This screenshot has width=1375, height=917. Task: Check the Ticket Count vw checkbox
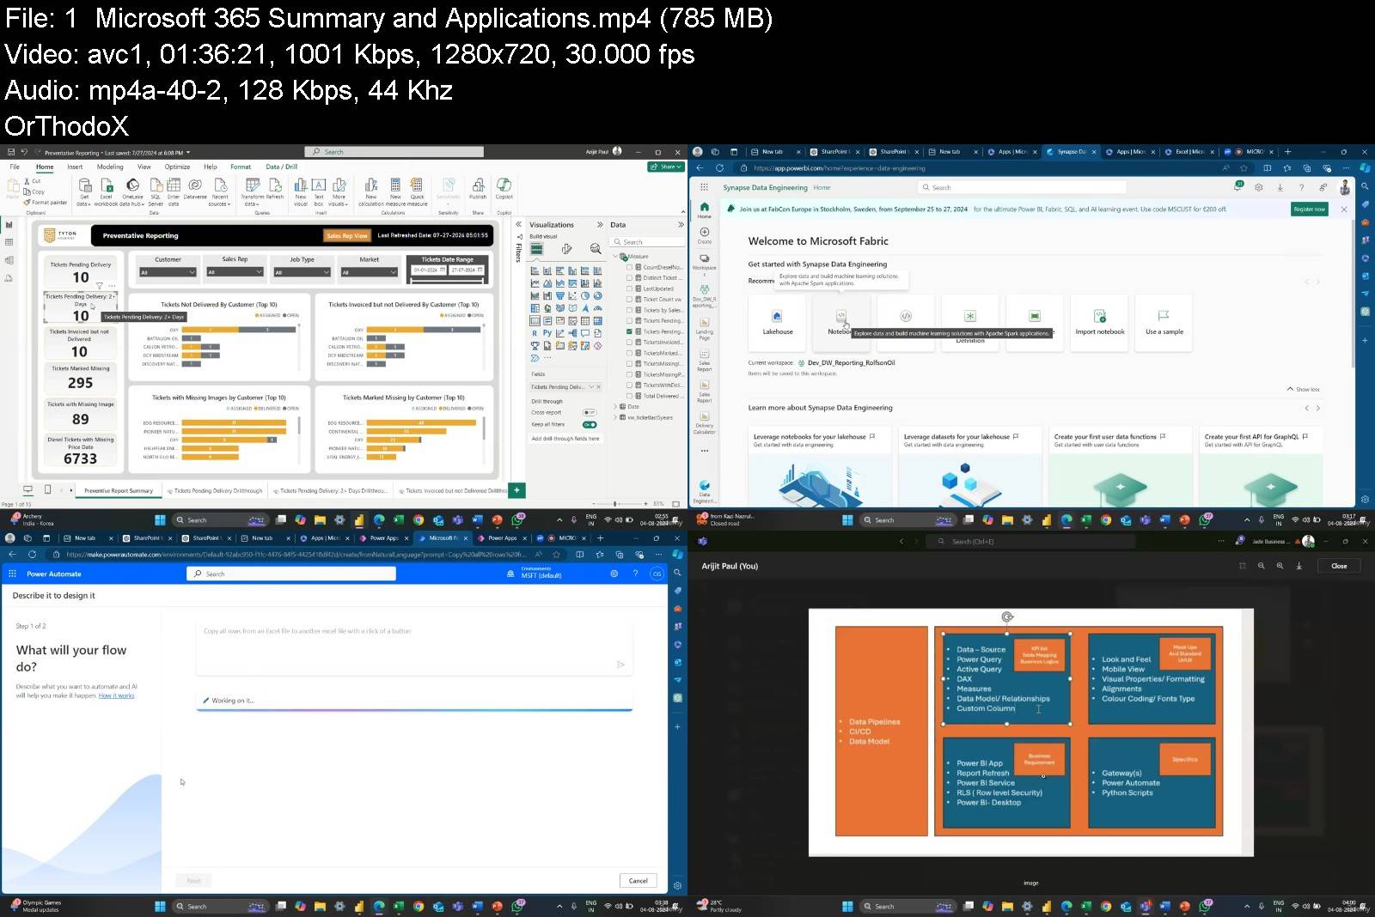coord(629,300)
